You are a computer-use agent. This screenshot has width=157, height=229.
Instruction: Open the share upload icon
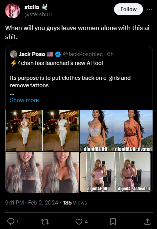click(147, 222)
